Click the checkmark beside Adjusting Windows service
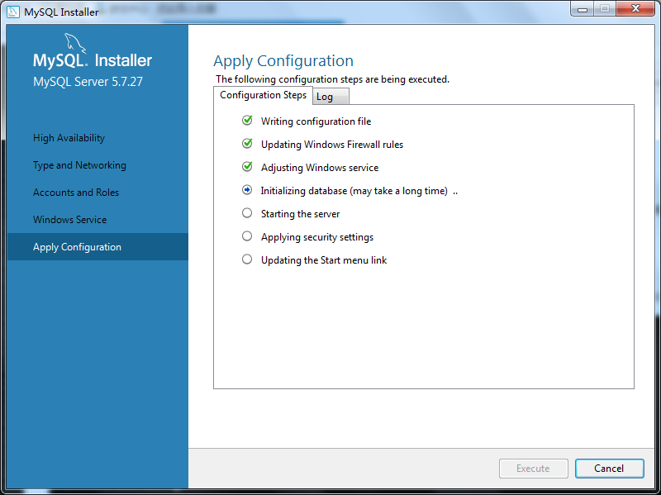The width and height of the screenshot is (661, 495). 246,167
